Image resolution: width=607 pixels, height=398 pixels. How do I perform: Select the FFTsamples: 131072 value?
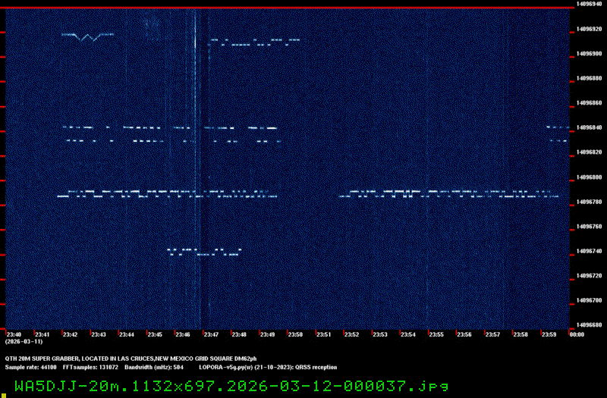(90, 368)
